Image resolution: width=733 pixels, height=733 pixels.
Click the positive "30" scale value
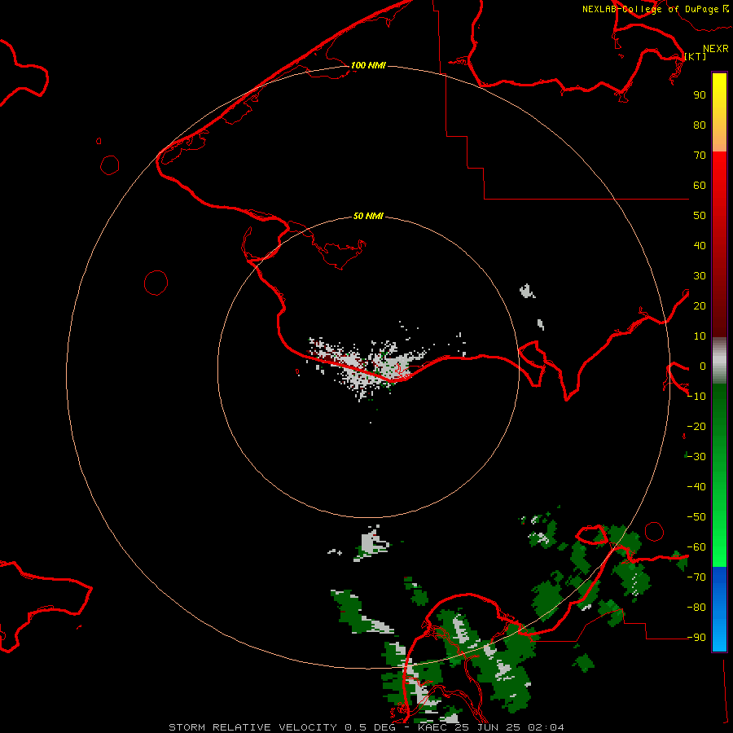pyautogui.click(x=700, y=276)
